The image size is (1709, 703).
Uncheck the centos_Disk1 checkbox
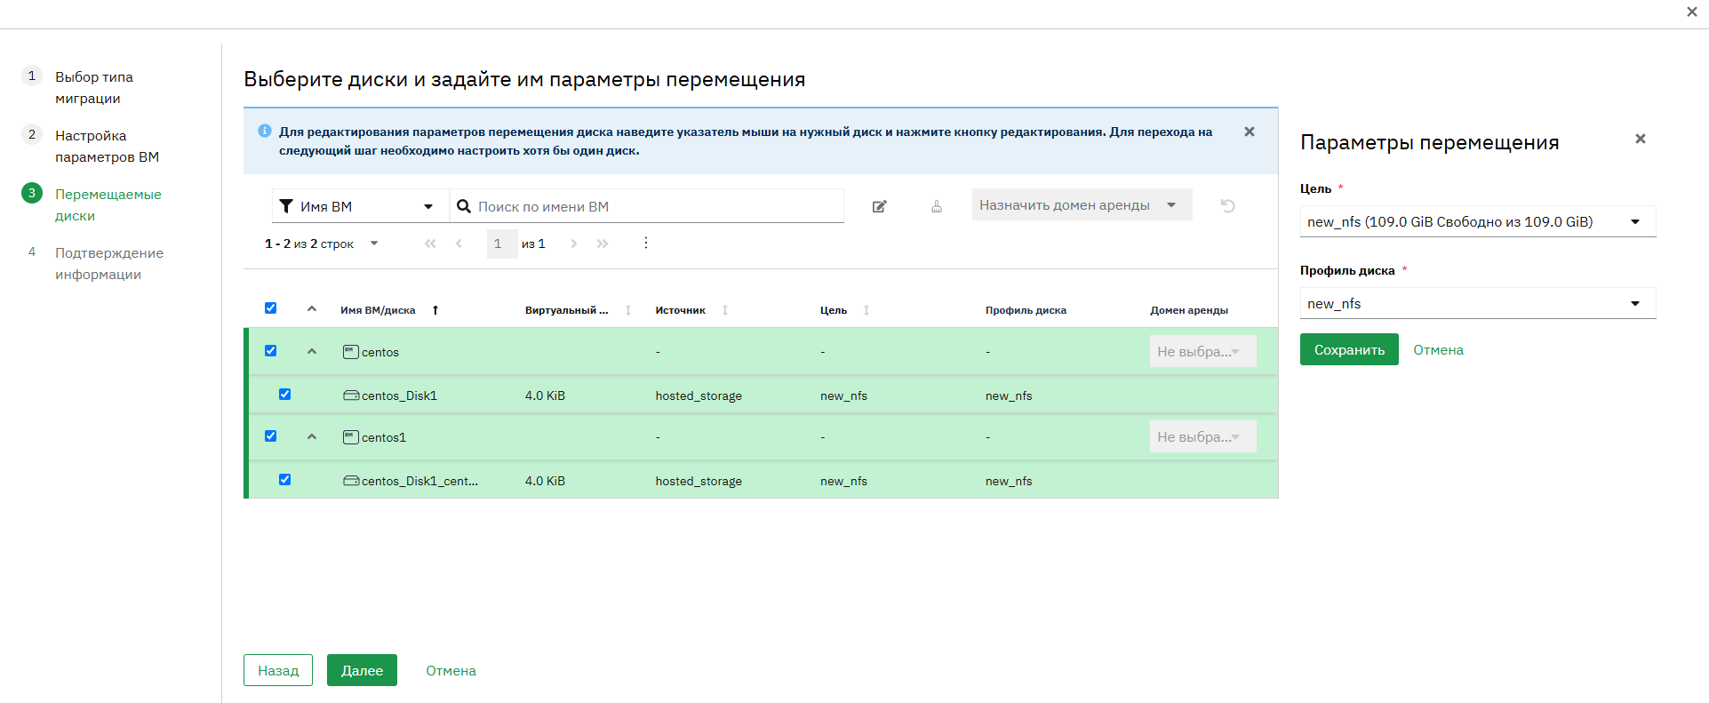click(285, 395)
